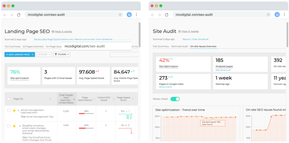Sort by Critical SEO Issues column
The height and width of the screenshot is (143, 289).
point(114,99)
